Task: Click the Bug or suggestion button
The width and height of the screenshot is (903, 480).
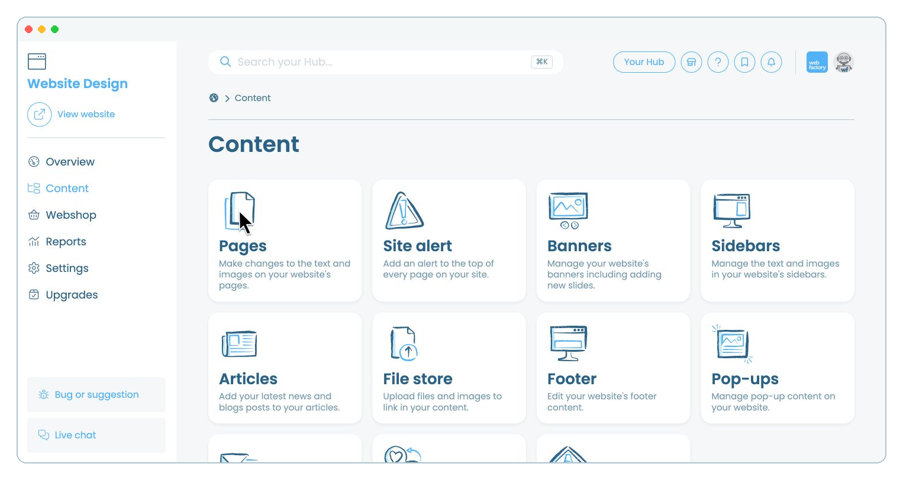Action: coord(96,395)
